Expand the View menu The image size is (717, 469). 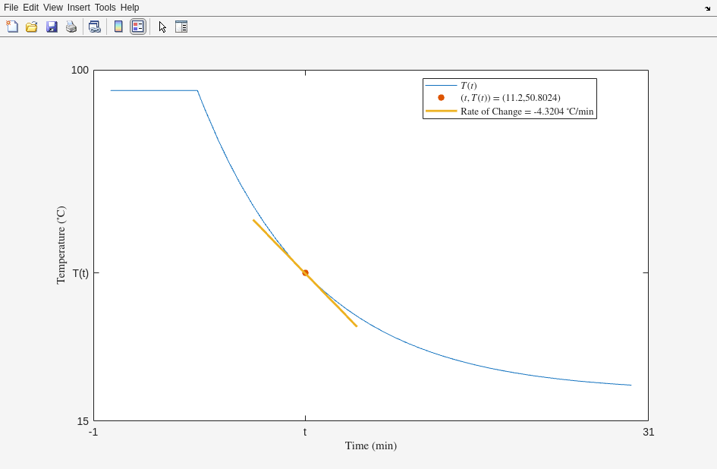point(53,8)
